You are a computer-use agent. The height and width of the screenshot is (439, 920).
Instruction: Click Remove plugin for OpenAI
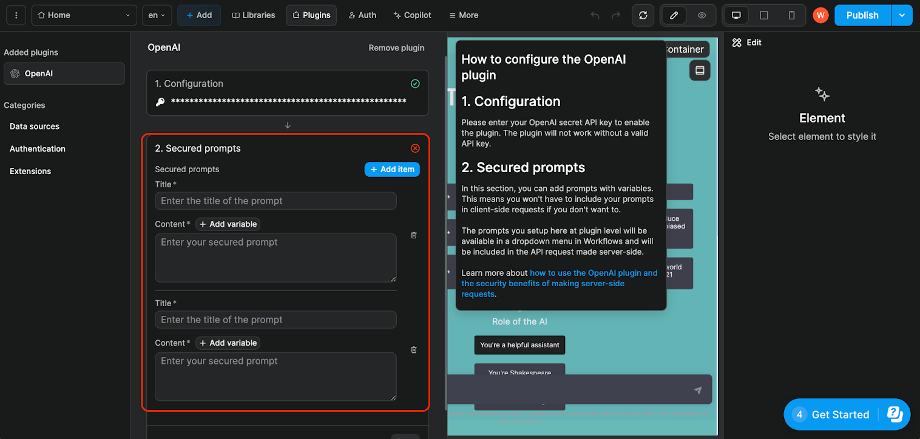pyautogui.click(x=396, y=47)
